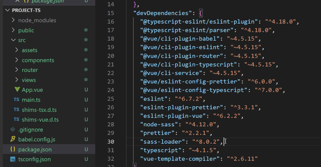Click "@typescript-eslint/parser" key
The height and width of the screenshot is (167, 321).
click(x=187, y=30)
